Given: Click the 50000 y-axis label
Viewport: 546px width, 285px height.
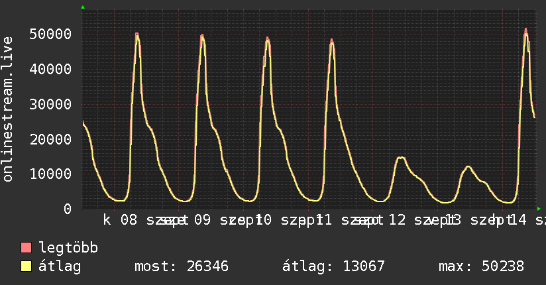Looking at the screenshot, I should pos(50,34).
